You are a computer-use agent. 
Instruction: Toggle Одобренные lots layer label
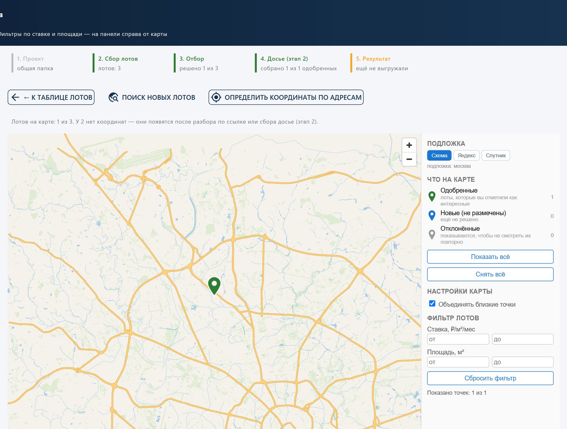tap(459, 190)
